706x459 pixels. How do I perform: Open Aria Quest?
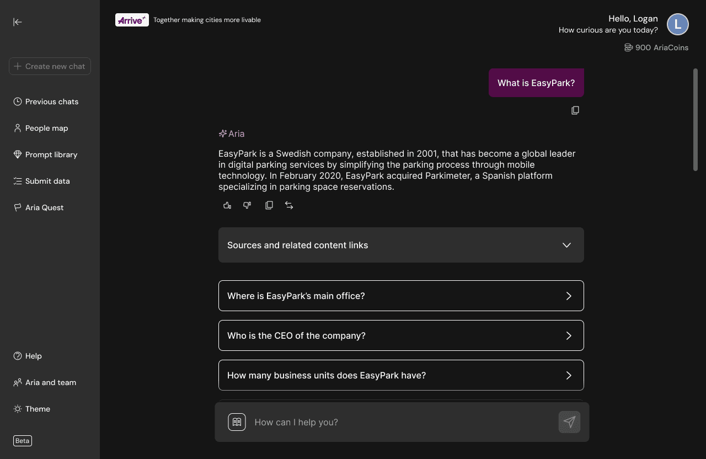click(39, 207)
